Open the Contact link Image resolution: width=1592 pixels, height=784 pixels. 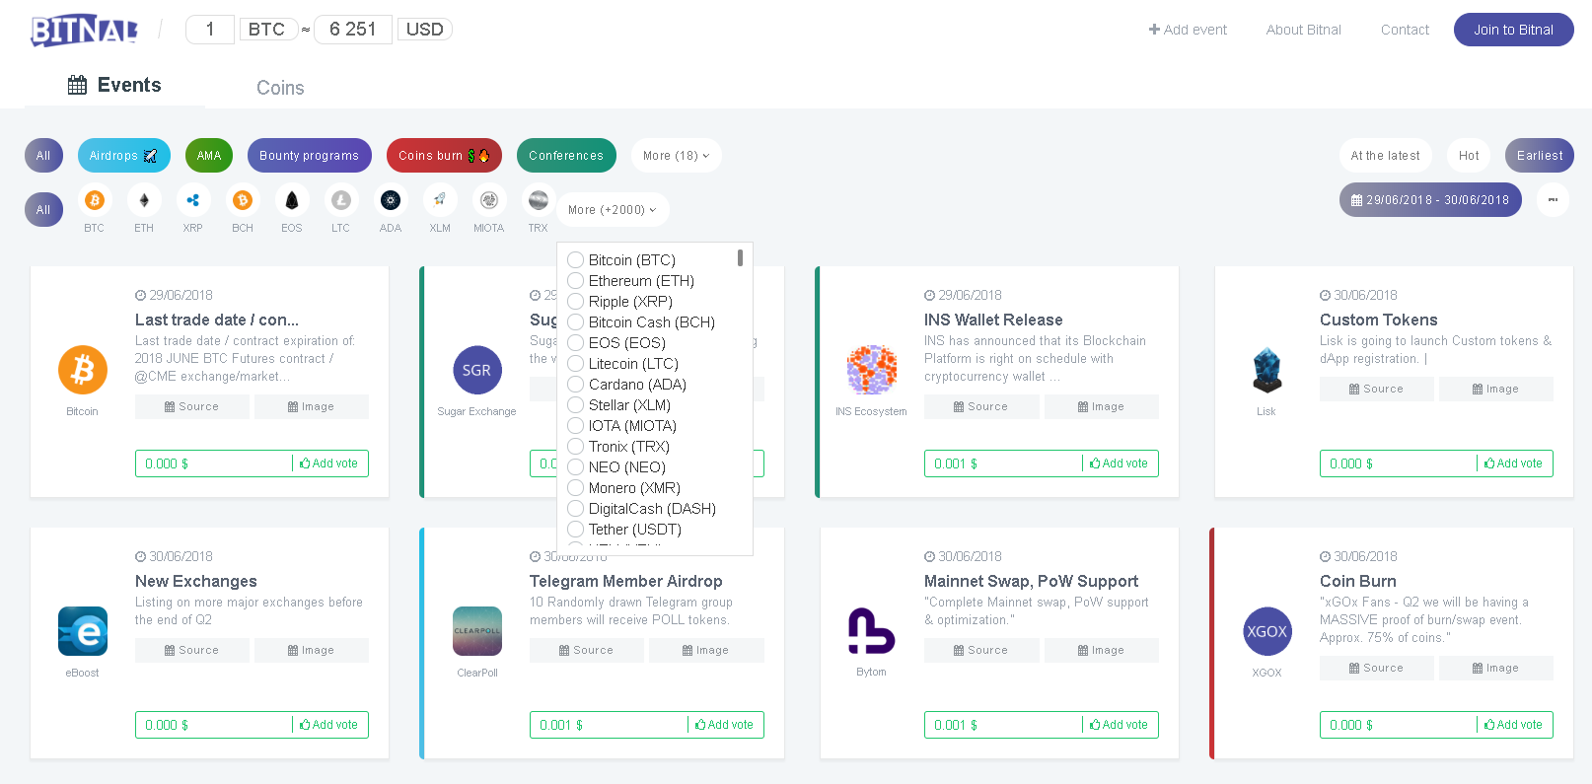pos(1406,30)
